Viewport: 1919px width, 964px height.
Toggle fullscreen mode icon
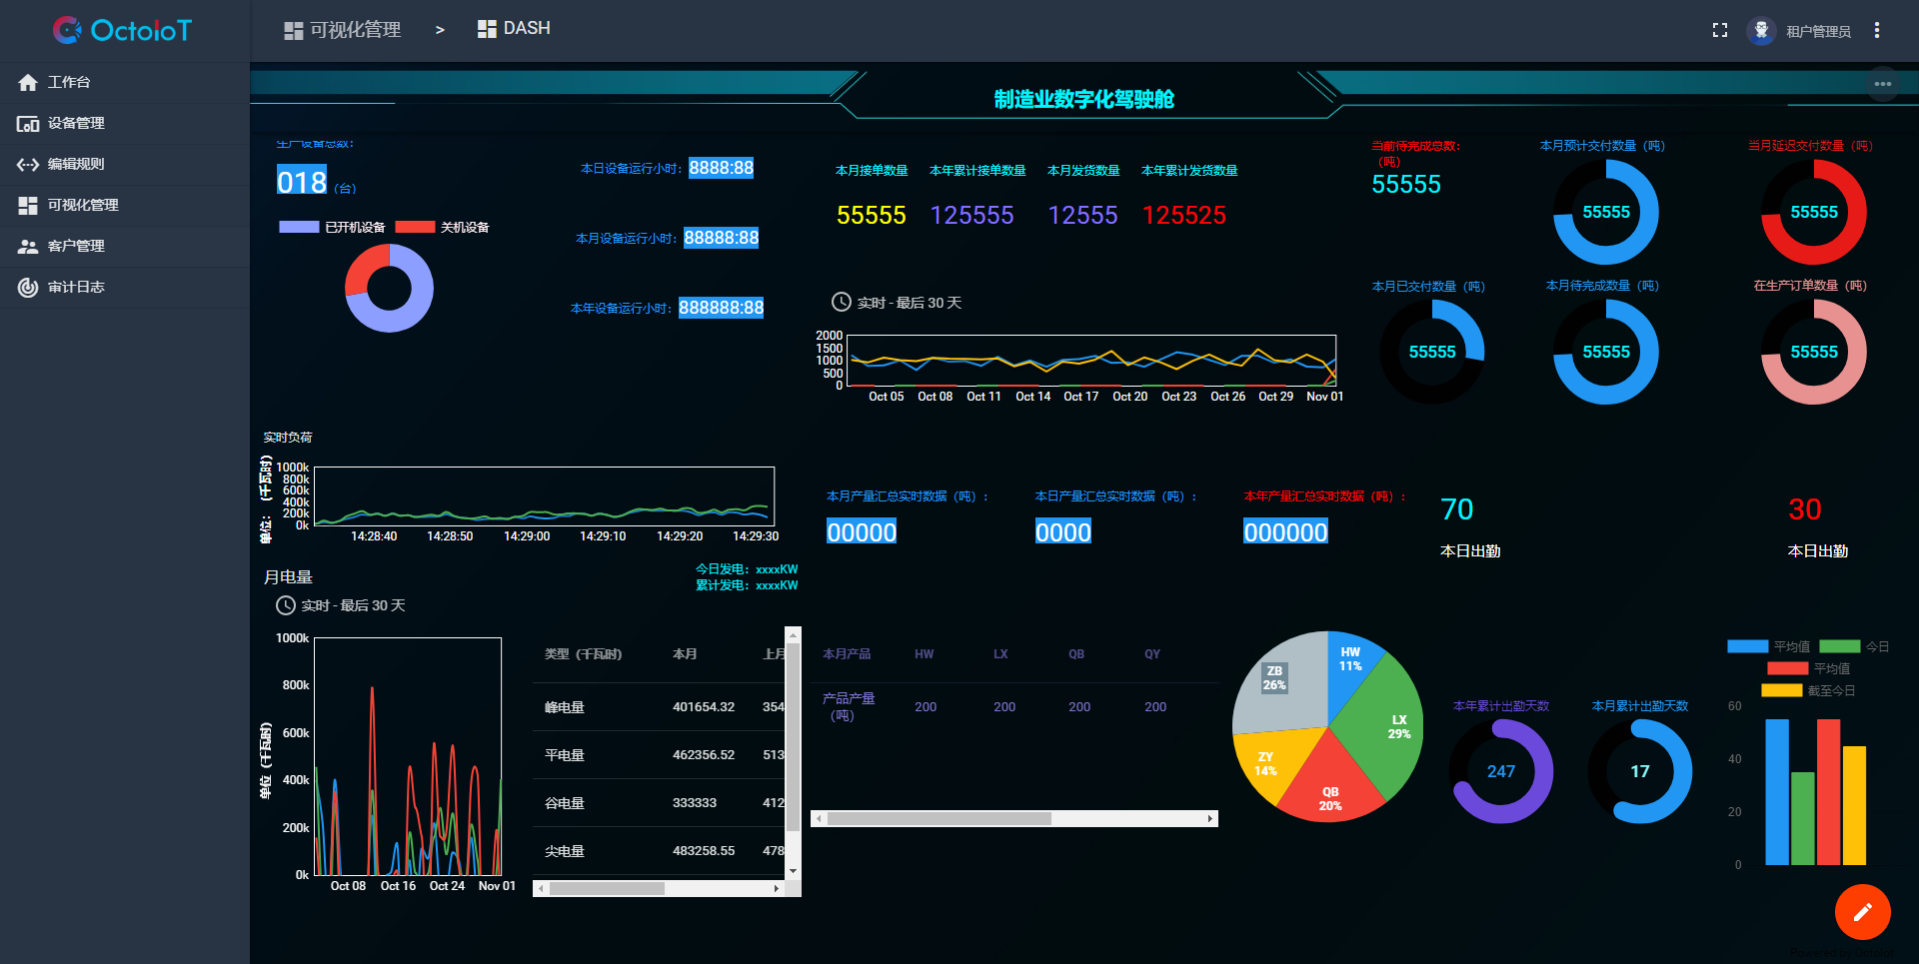1719,30
